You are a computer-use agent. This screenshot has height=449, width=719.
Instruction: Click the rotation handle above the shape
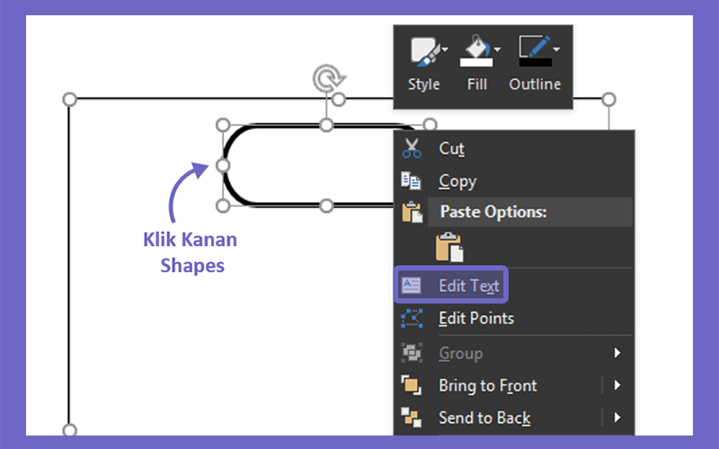[x=328, y=78]
